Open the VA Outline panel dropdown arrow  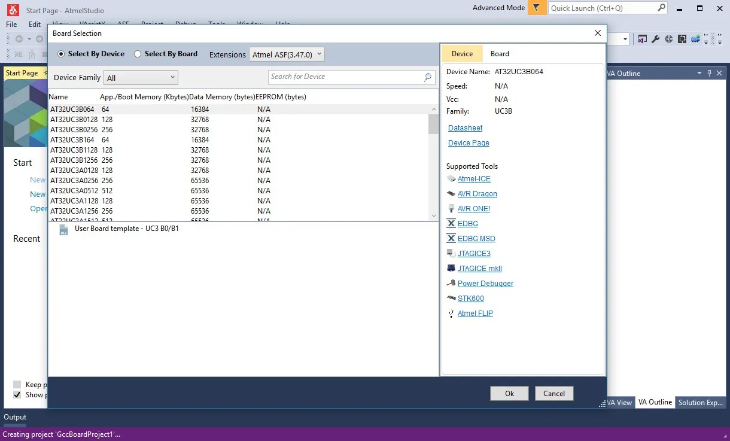(699, 74)
